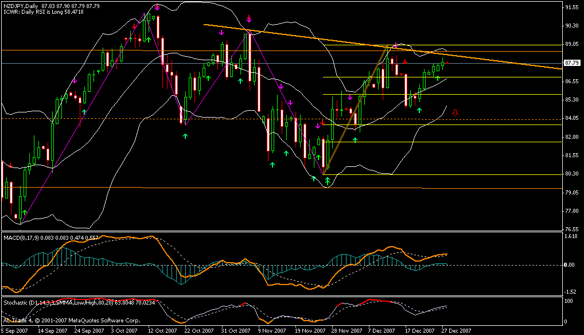Screen dimensions: 584x335
Task: Click the 89.05 price axis label
Action: [x=572, y=44]
